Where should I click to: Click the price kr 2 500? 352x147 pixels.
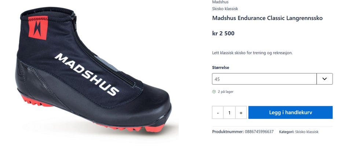pyautogui.click(x=223, y=34)
